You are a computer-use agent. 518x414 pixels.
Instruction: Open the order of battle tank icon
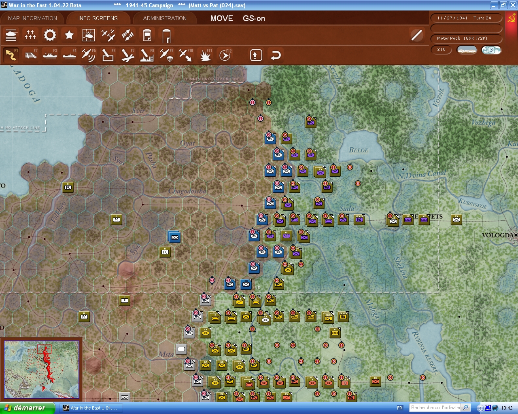(x=11, y=35)
